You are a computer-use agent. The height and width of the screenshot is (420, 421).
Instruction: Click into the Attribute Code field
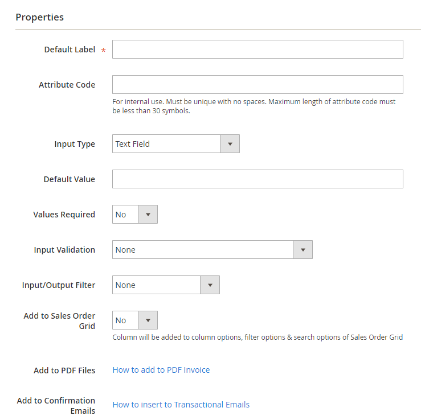257,85
